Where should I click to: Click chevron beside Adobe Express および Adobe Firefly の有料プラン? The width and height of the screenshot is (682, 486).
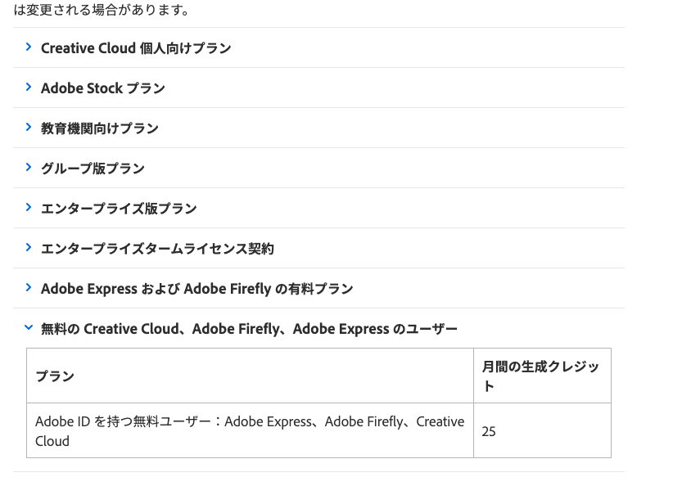pos(29,287)
